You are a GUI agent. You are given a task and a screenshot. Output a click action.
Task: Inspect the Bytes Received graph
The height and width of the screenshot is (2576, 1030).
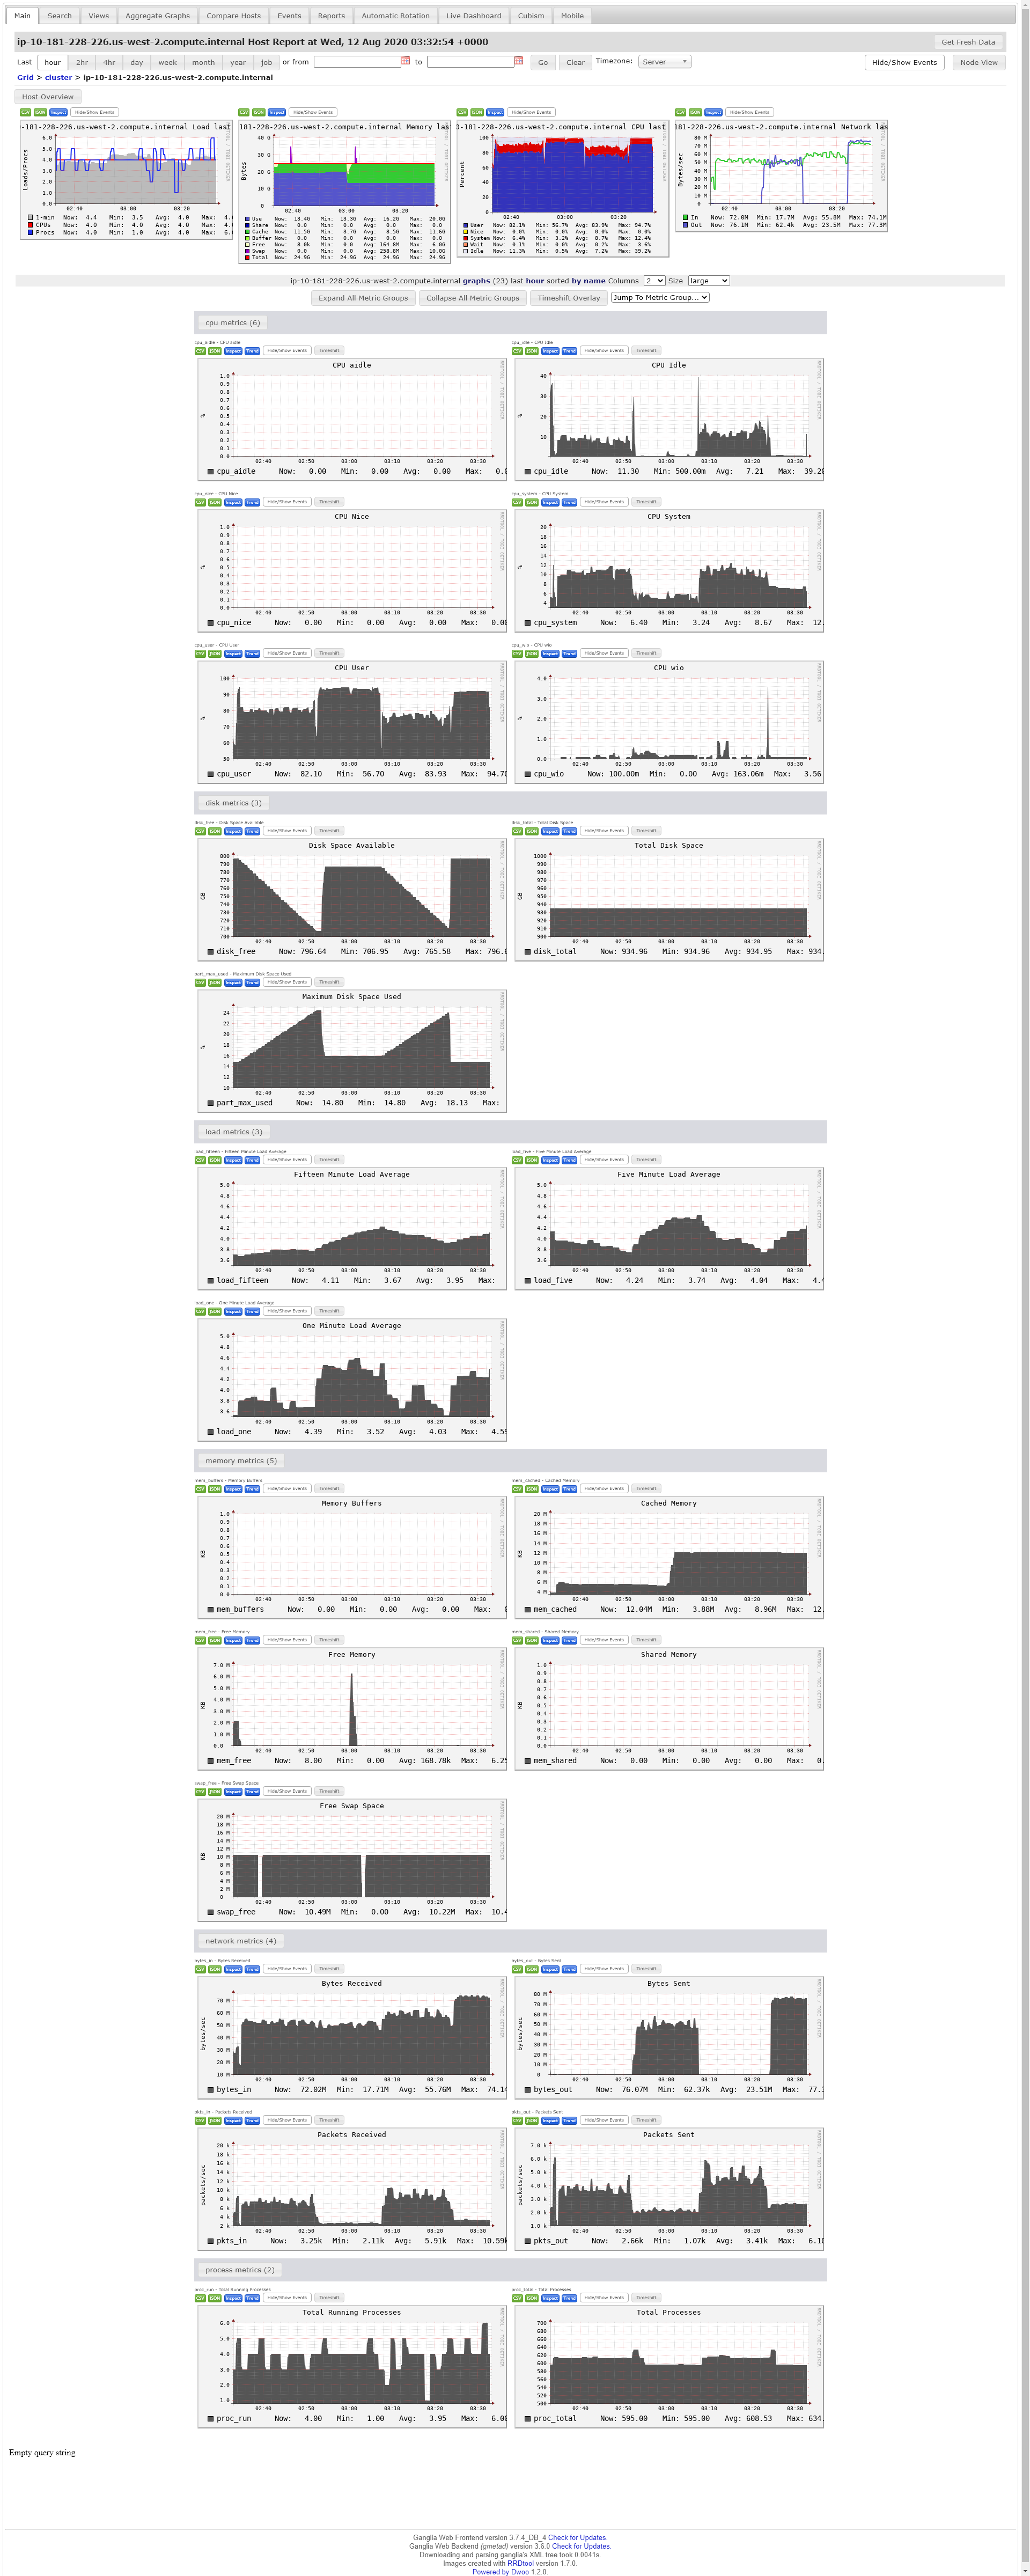pos(233,1969)
